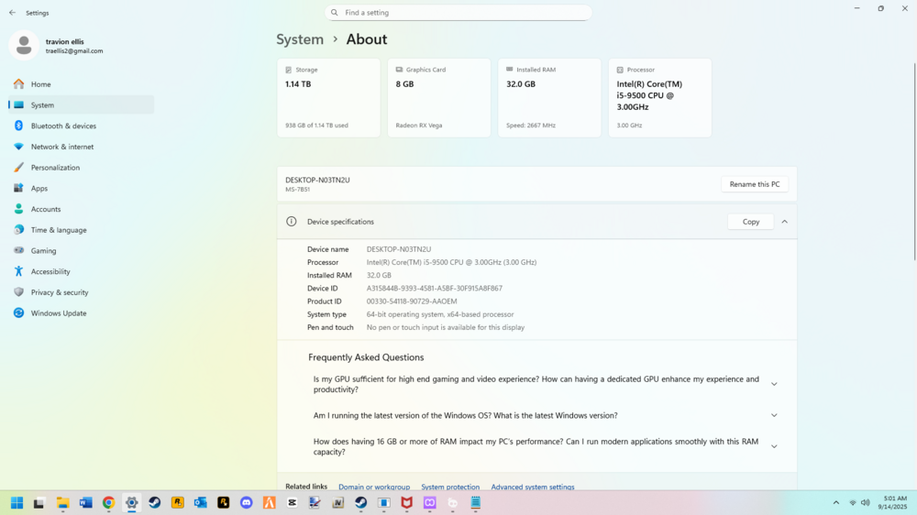Click the Settings gear on the taskbar
The height and width of the screenshot is (515, 917).
click(131, 503)
